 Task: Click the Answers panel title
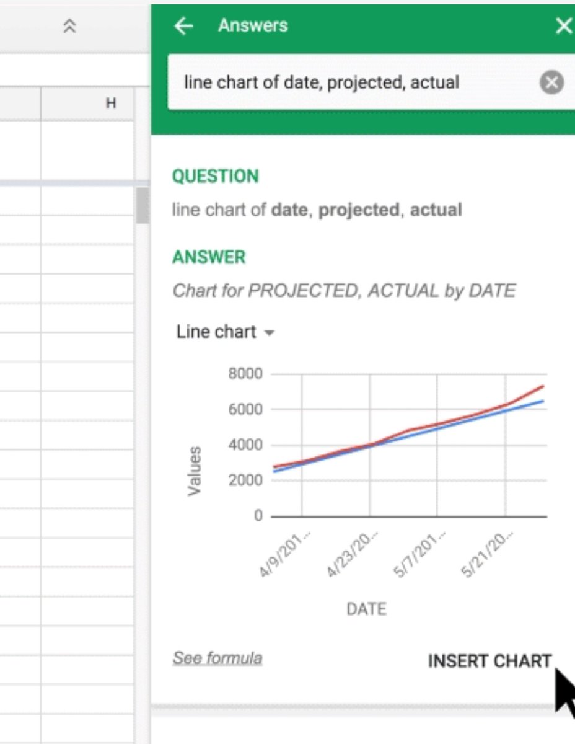[x=253, y=26]
